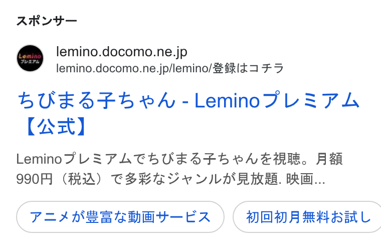
Task: Click 月額 in the ad description
Action: [x=329, y=159]
